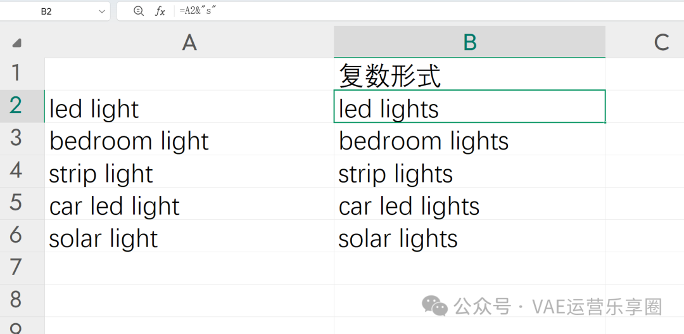Click the cell with "led light" in column A
This screenshot has width=684, height=334.
pos(189,107)
